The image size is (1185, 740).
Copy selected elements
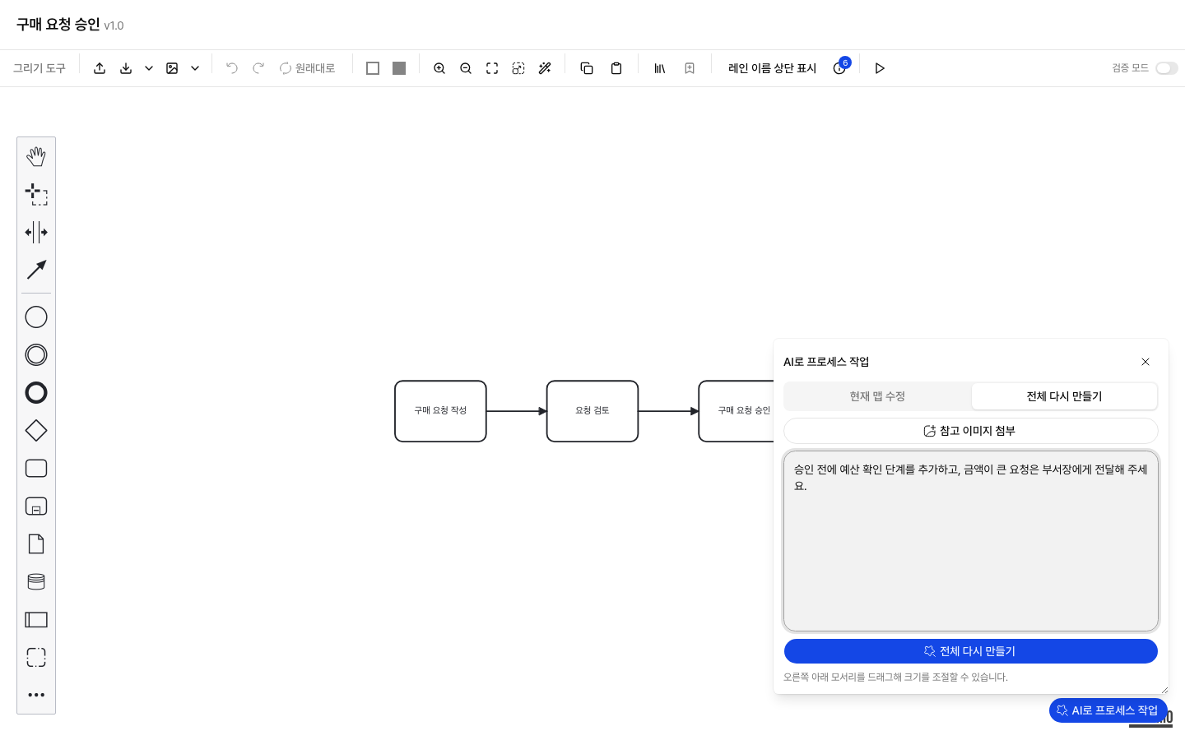pos(587,68)
